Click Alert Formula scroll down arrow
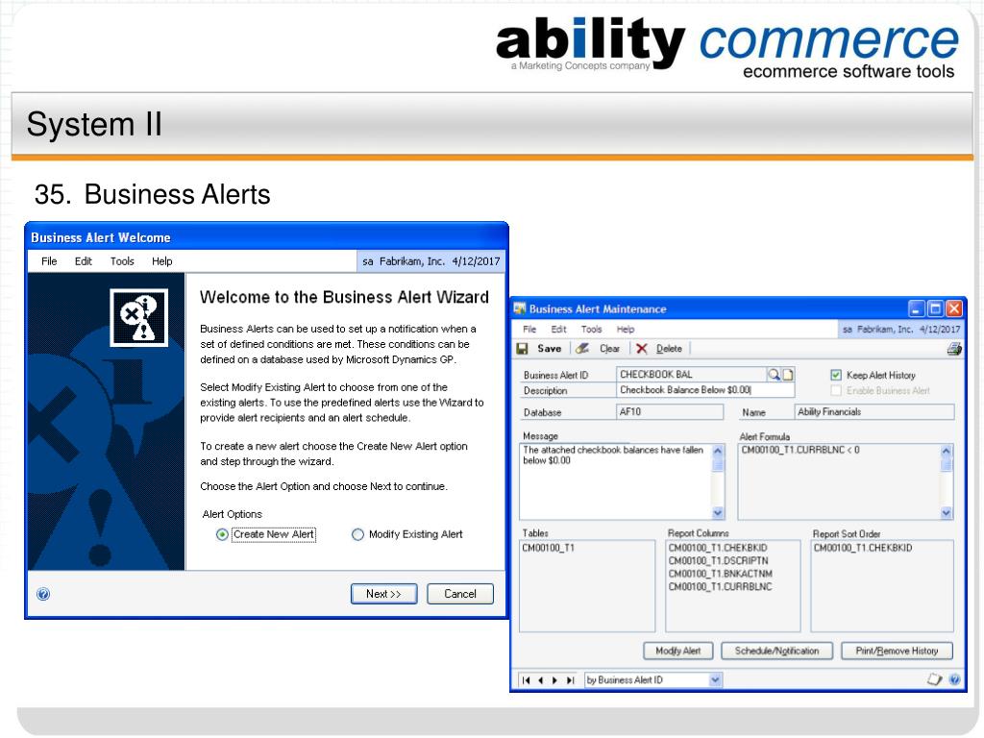The image size is (984, 738). 947,513
